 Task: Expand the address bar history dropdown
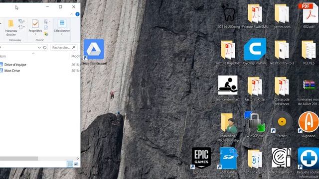click(x=39, y=48)
